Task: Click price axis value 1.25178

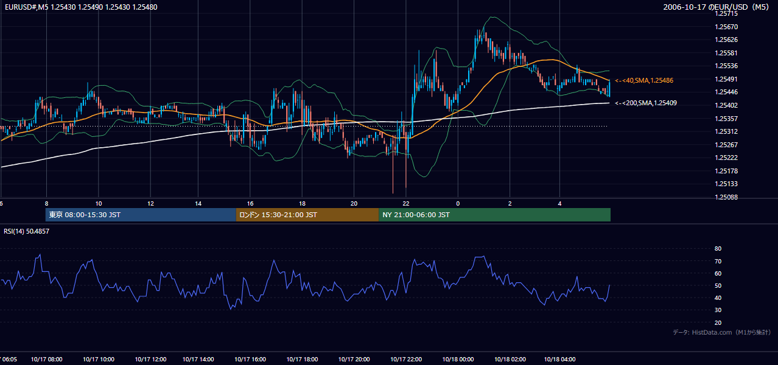Action: pyautogui.click(x=726, y=171)
